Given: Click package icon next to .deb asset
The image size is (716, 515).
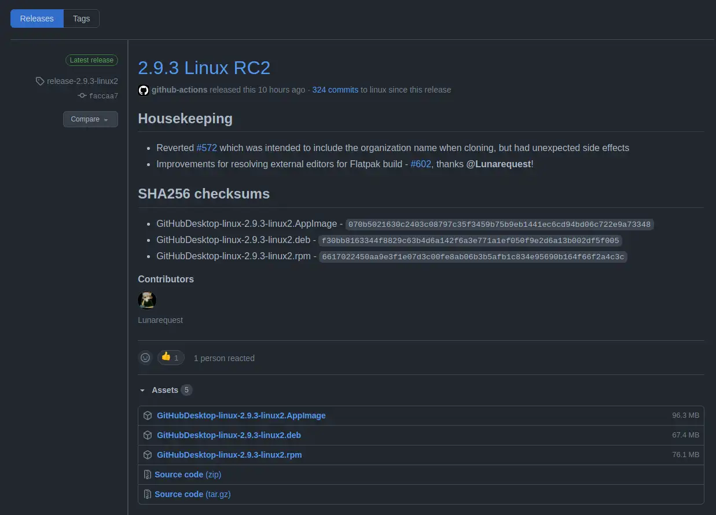Looking at the screenshot, I should [148, 435].
